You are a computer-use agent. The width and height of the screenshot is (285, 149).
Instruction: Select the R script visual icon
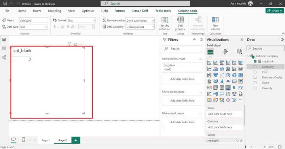tap(234, 88)
